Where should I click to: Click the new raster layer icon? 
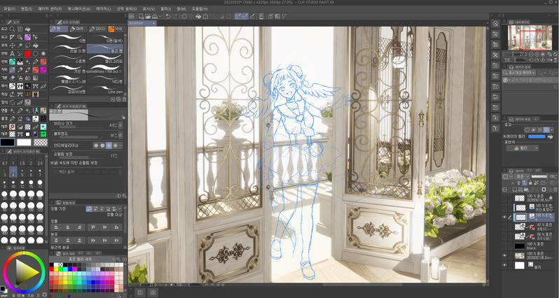(x=514, y=190)
